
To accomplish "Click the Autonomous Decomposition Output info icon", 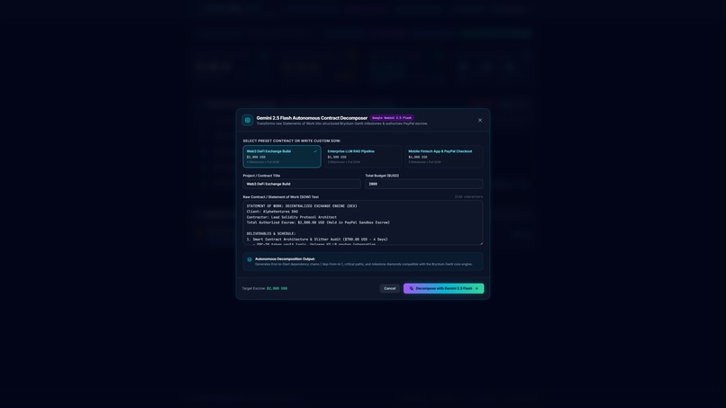I will point(250,259).
